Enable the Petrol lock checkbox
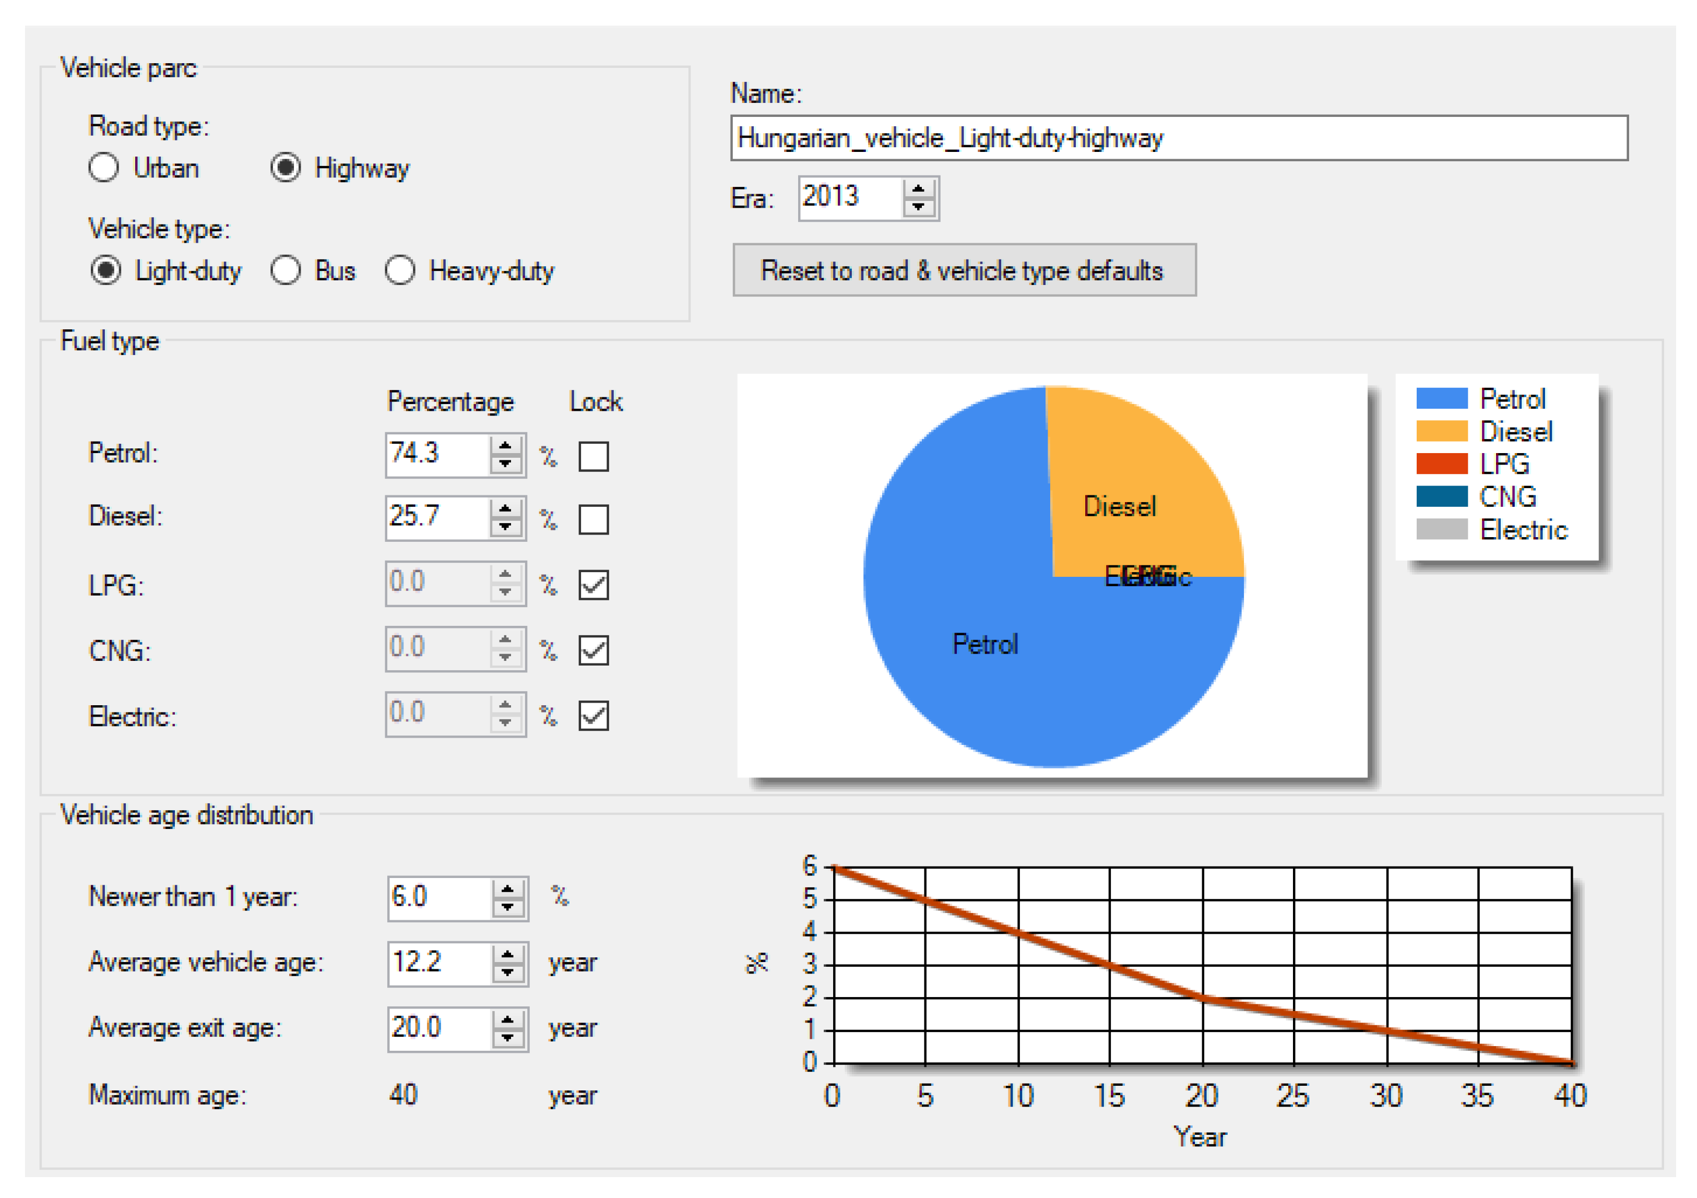This screenshot has width=1697, height=1198. click(x=594, y=457)
